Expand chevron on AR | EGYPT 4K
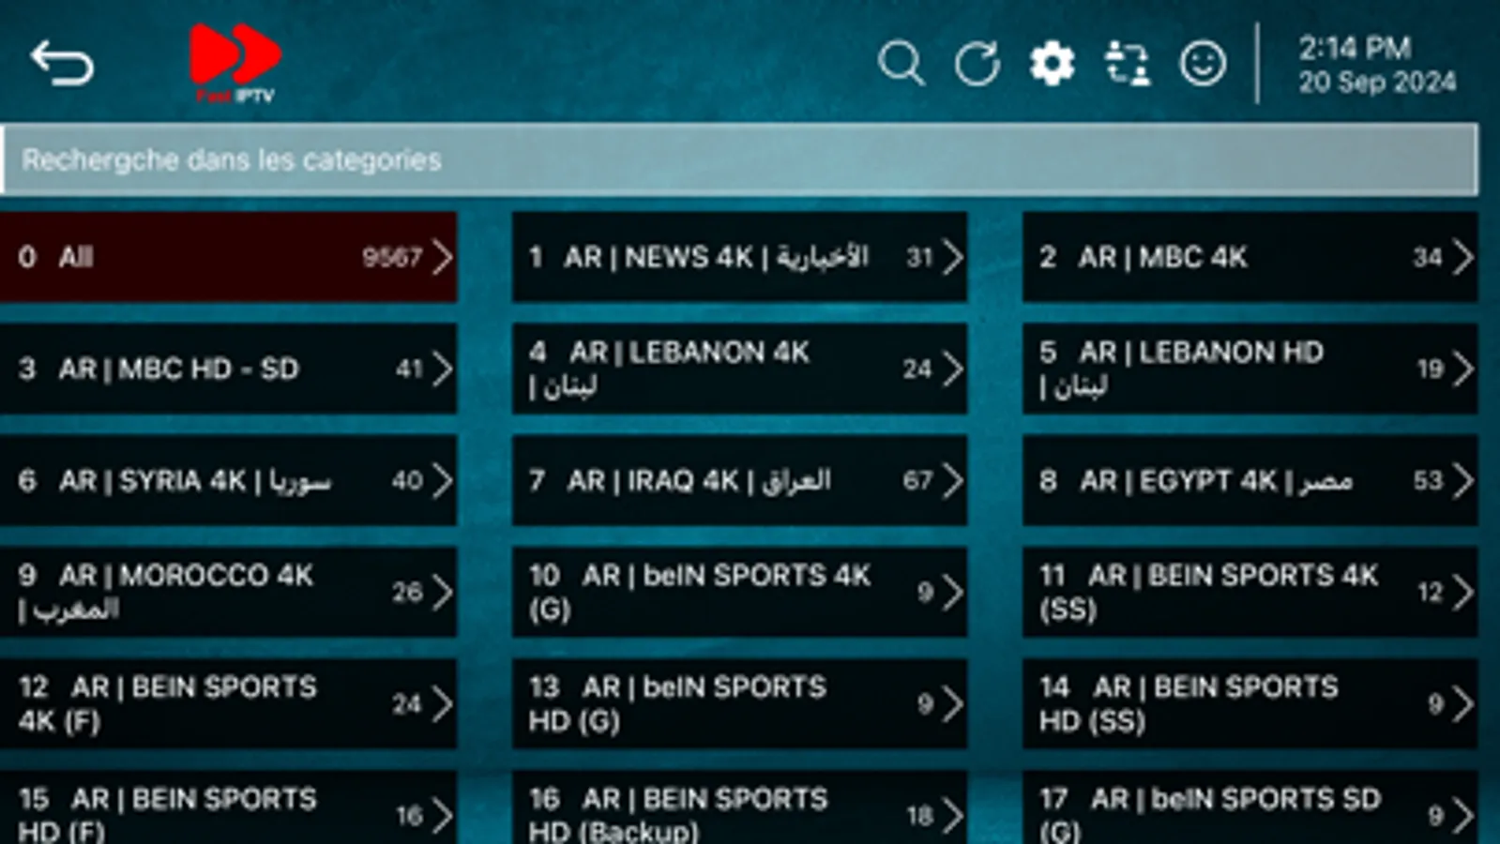The image size is (1500, 844). tap(1463, 480)
